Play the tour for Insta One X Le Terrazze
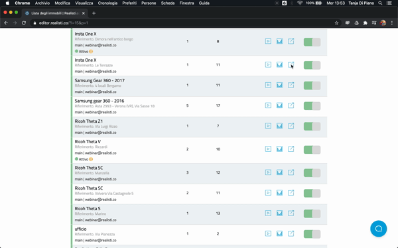The image size is (398, 248). point(268,65)
